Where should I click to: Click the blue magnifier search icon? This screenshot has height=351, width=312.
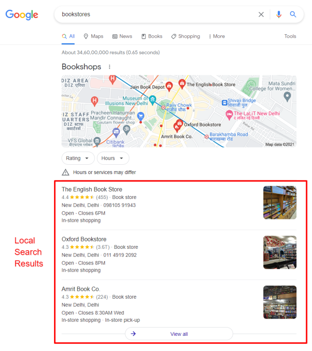(x=293, y=15)
